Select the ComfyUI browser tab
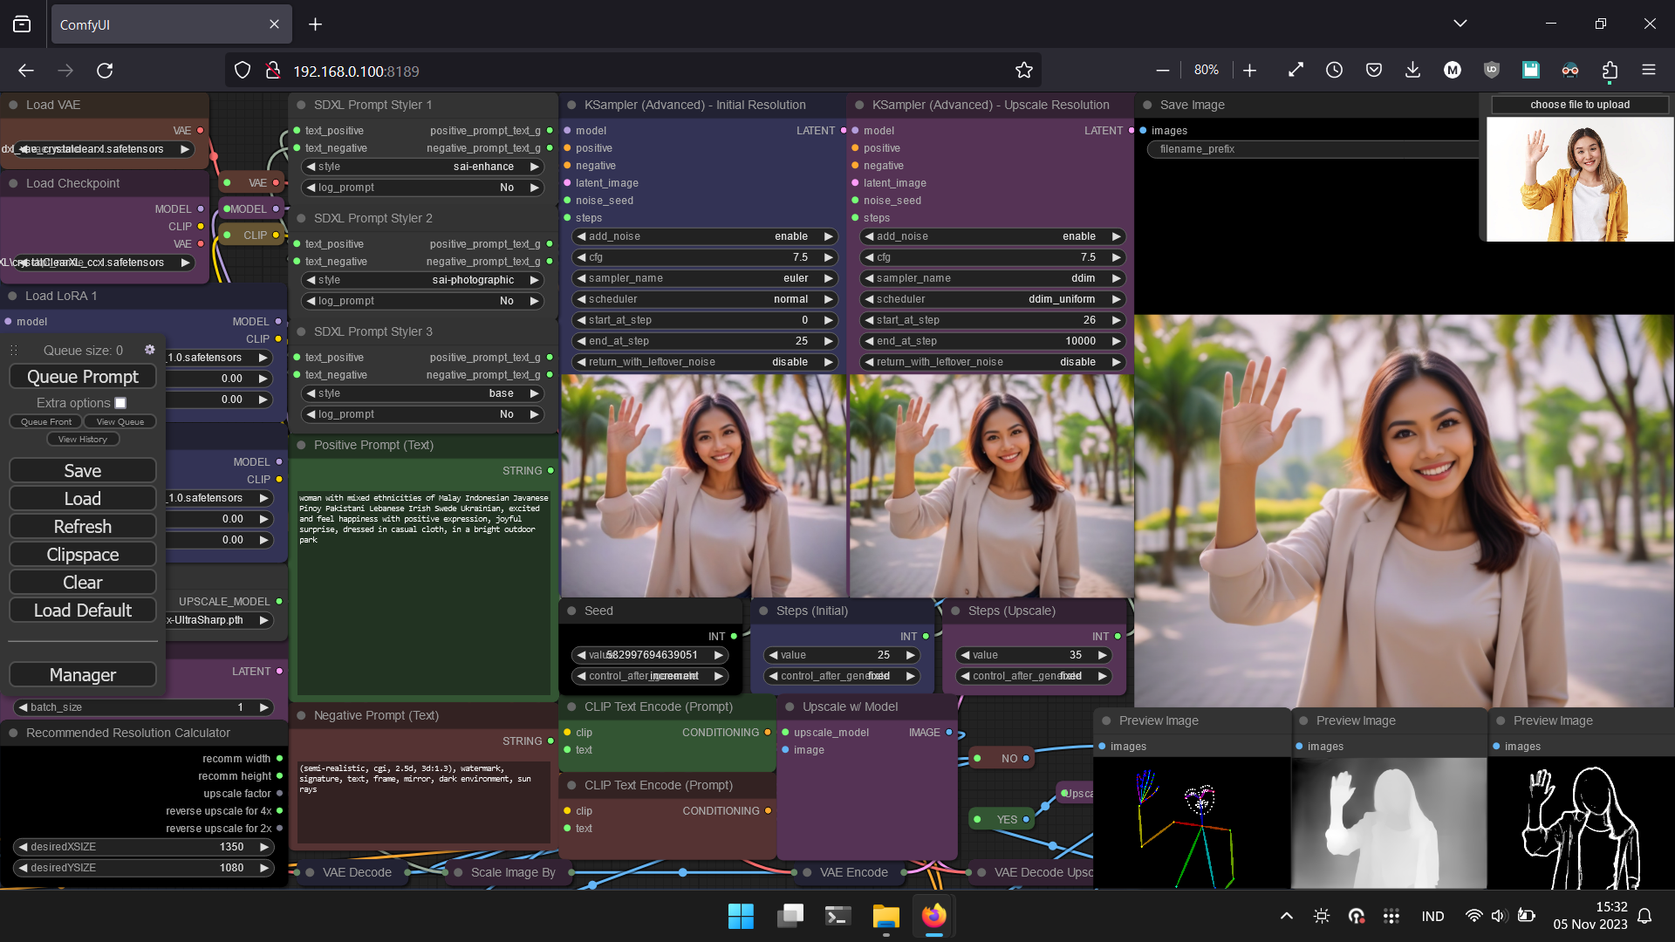 (171, 24)
